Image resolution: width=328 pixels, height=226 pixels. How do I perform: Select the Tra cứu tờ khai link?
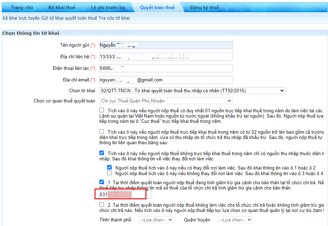(x=114, y=18)
